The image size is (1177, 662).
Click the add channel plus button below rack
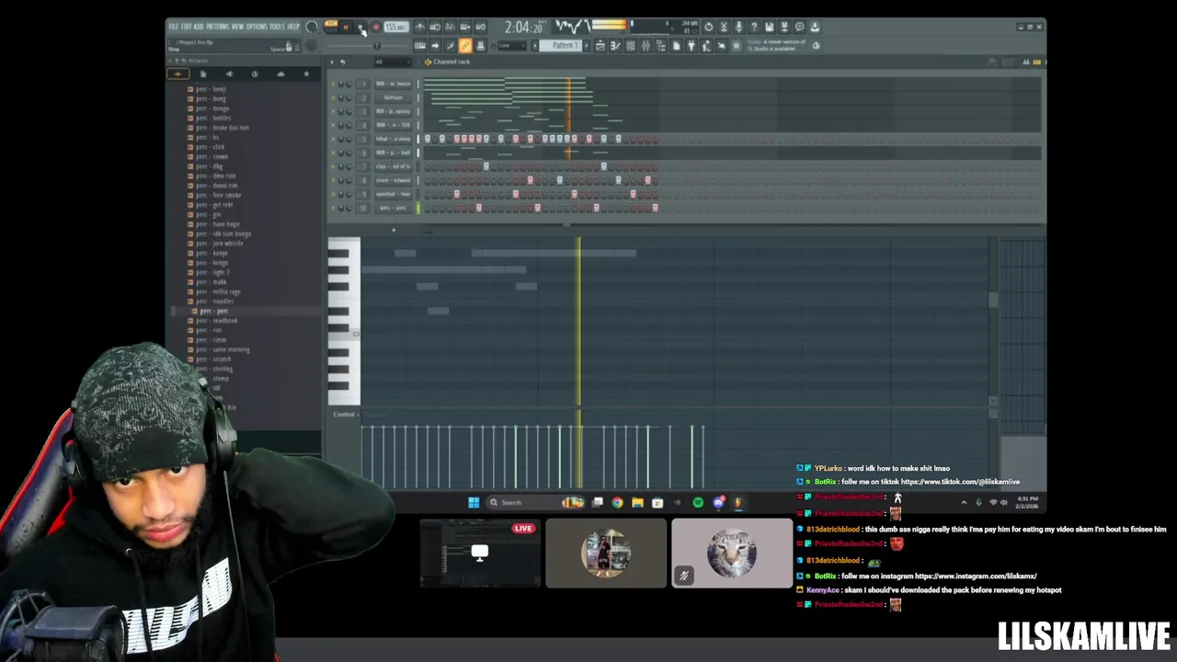tap(394, 230)
